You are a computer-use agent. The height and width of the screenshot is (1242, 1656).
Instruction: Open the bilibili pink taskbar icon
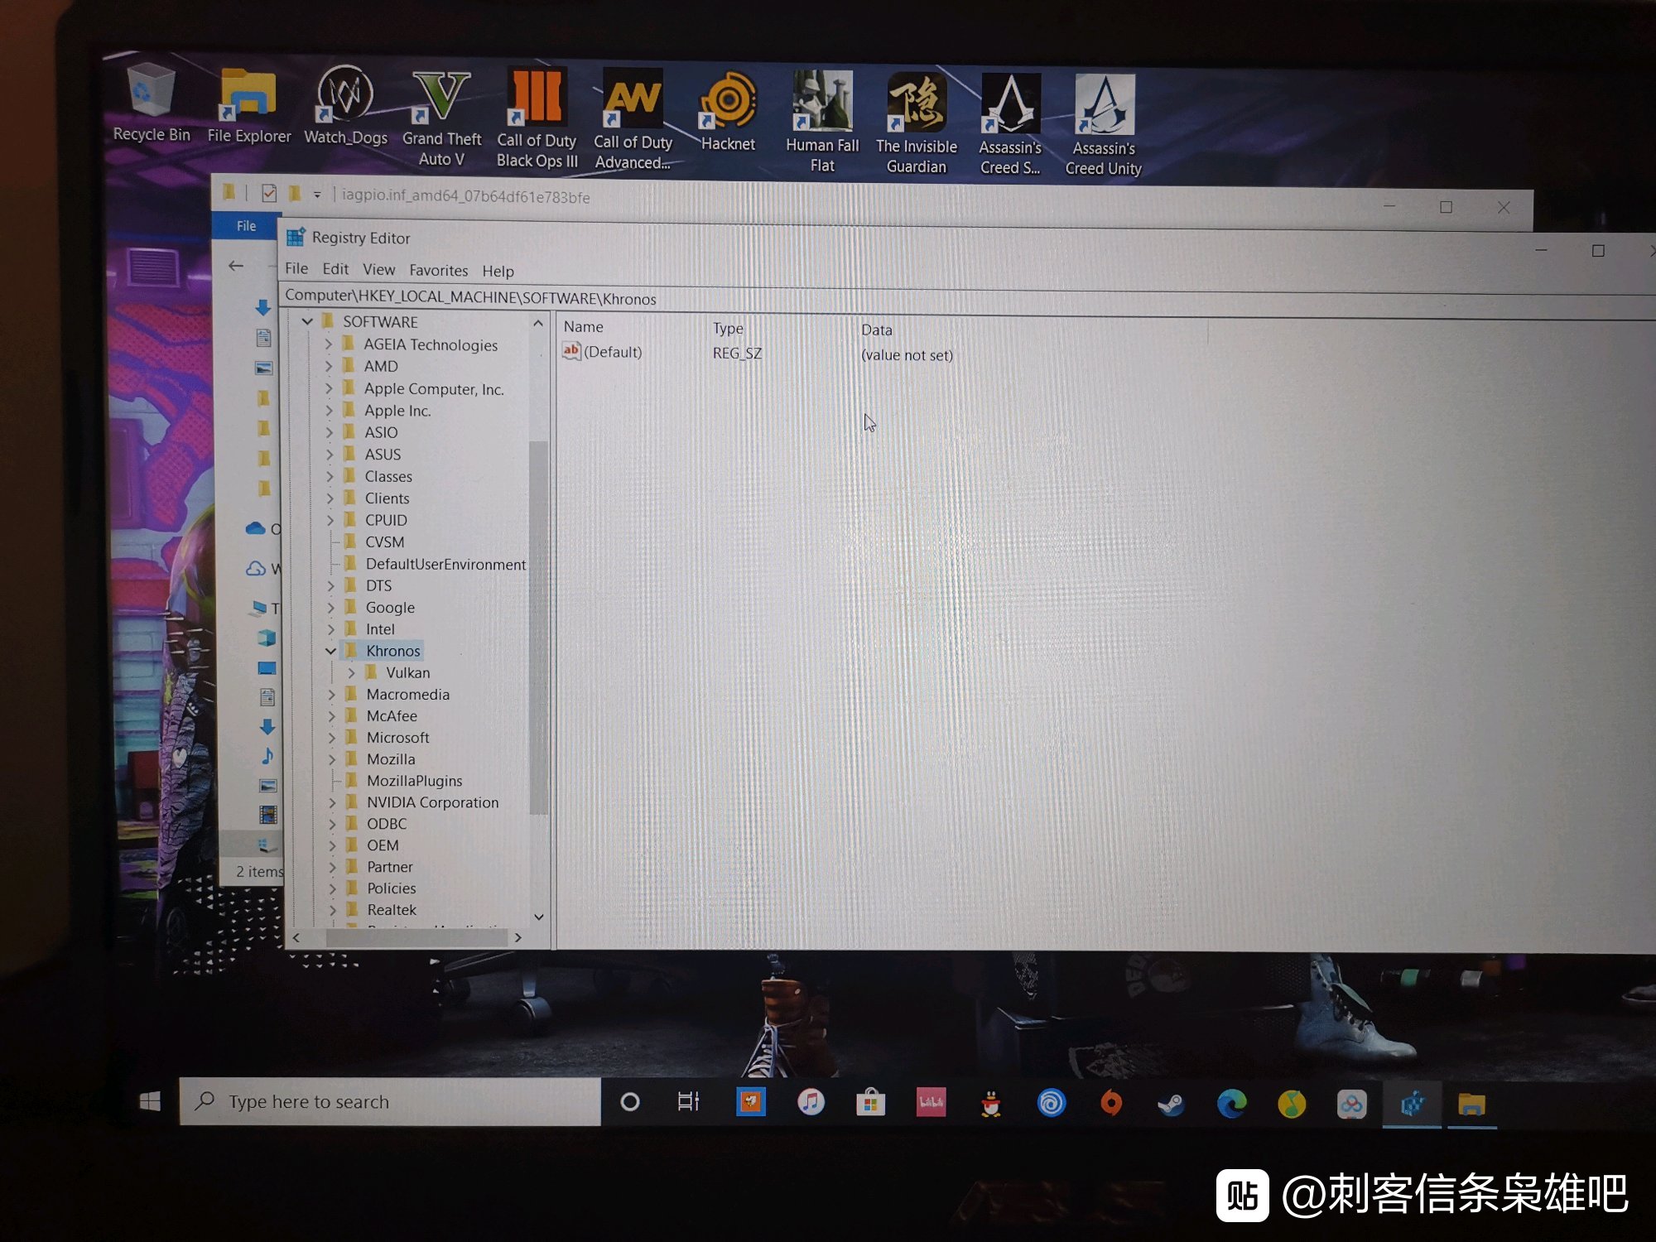click(931, 1103)
